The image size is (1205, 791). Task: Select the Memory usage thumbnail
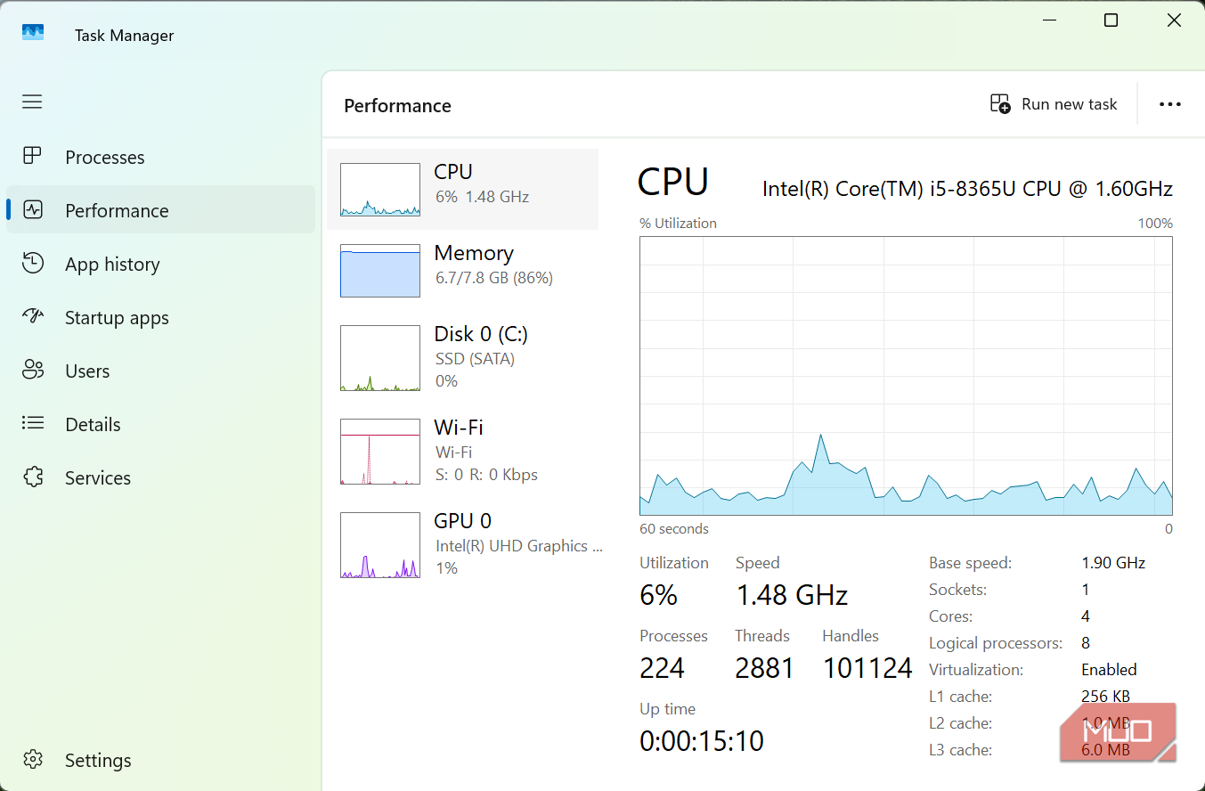[380, 271]
